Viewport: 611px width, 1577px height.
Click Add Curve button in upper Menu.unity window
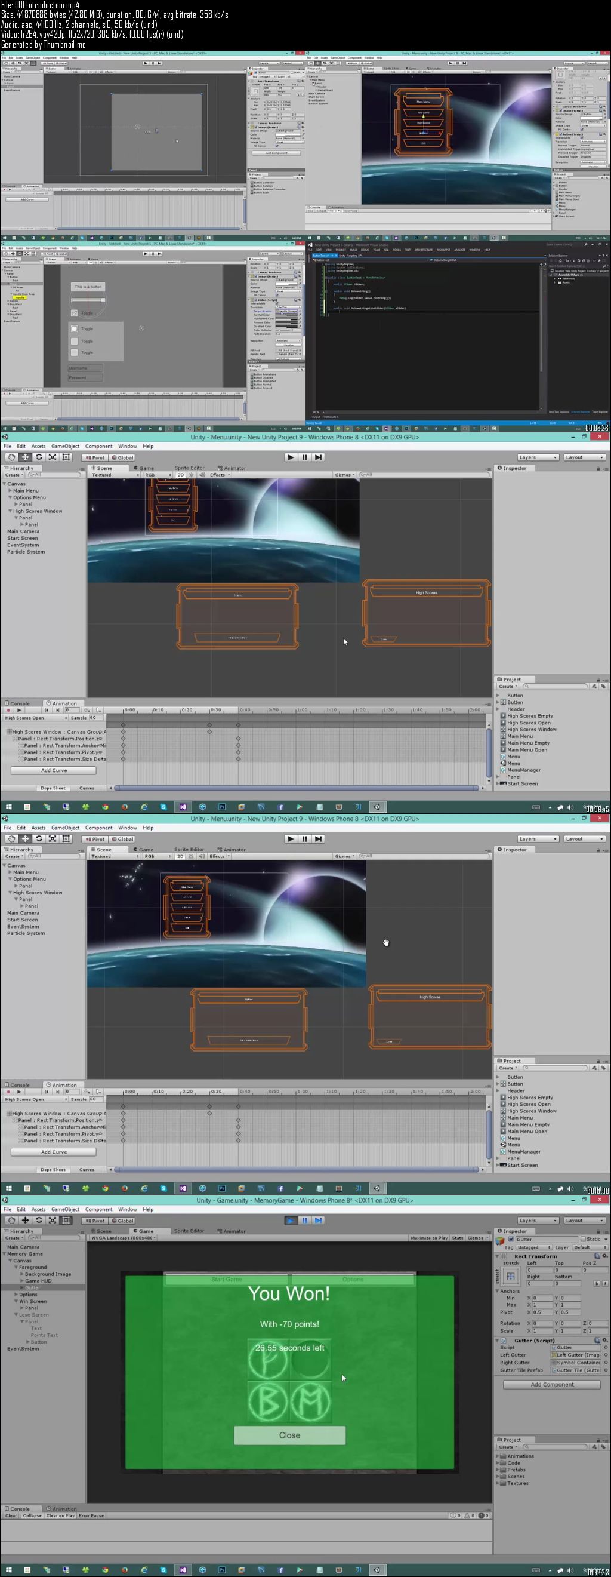54,770
